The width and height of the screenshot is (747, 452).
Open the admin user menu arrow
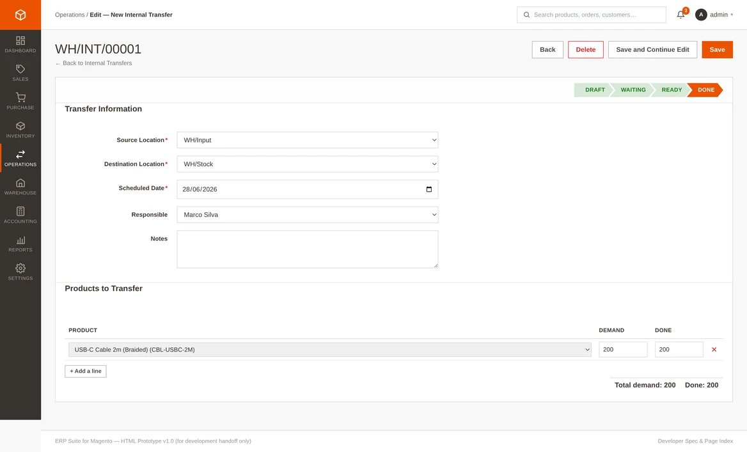[x=732, y=15]
